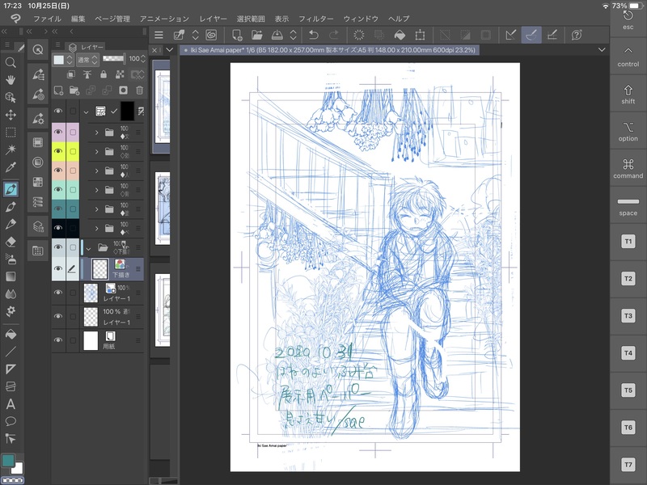
Task: Expand the yellow-marked layer folder
Action: [x=96, y=152]
